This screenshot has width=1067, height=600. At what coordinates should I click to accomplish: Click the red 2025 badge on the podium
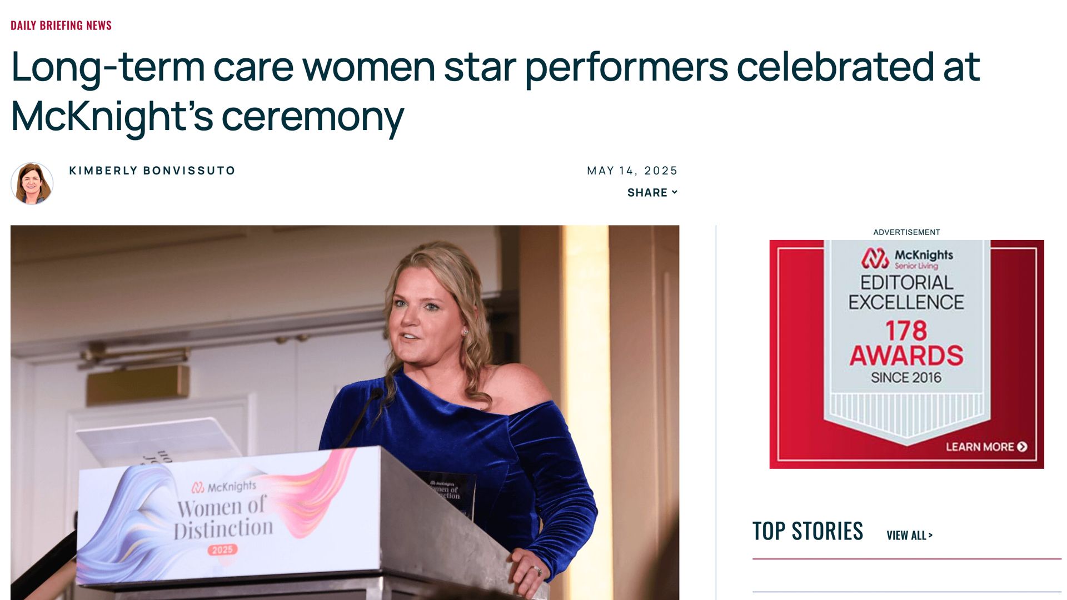pyautogui.click(x=222, y=549)
